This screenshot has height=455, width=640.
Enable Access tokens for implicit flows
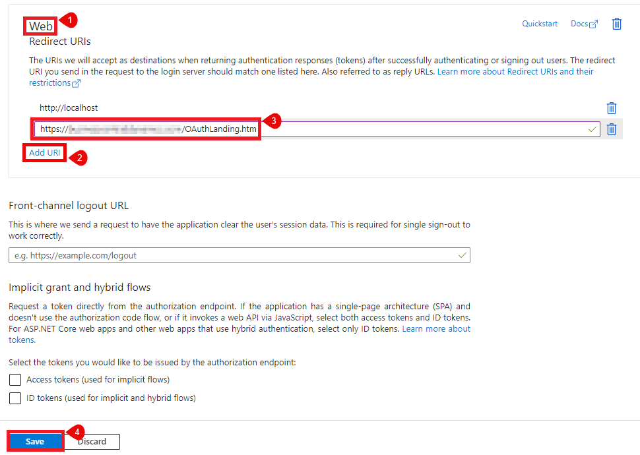click(x=15, y=380)
